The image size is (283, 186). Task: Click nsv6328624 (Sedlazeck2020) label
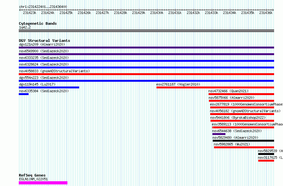click(44, 64)
